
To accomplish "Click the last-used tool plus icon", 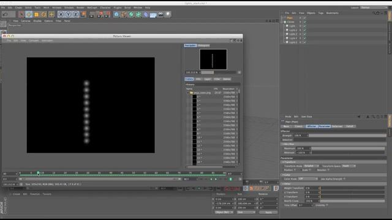I will (51, 15).
